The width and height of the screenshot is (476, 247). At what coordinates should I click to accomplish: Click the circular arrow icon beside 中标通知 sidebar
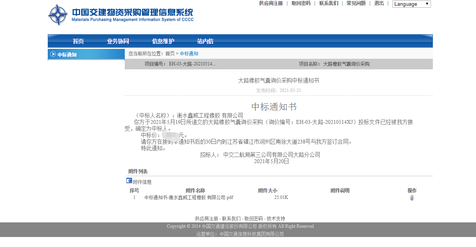point(53,54)
